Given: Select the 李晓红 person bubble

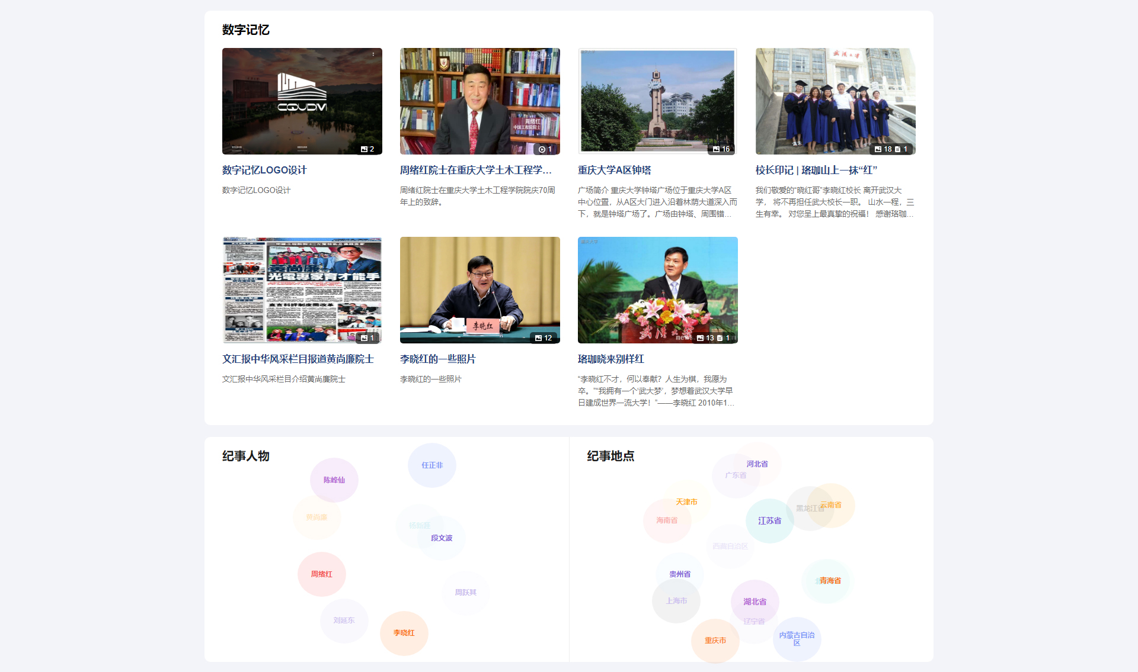Looking at the screenshot, I should click(x=404, y=633).
